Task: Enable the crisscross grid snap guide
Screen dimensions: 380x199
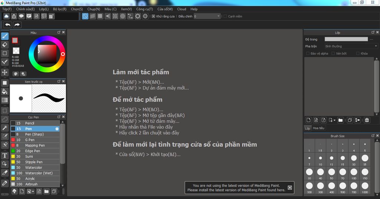Action: click(100, 16)
